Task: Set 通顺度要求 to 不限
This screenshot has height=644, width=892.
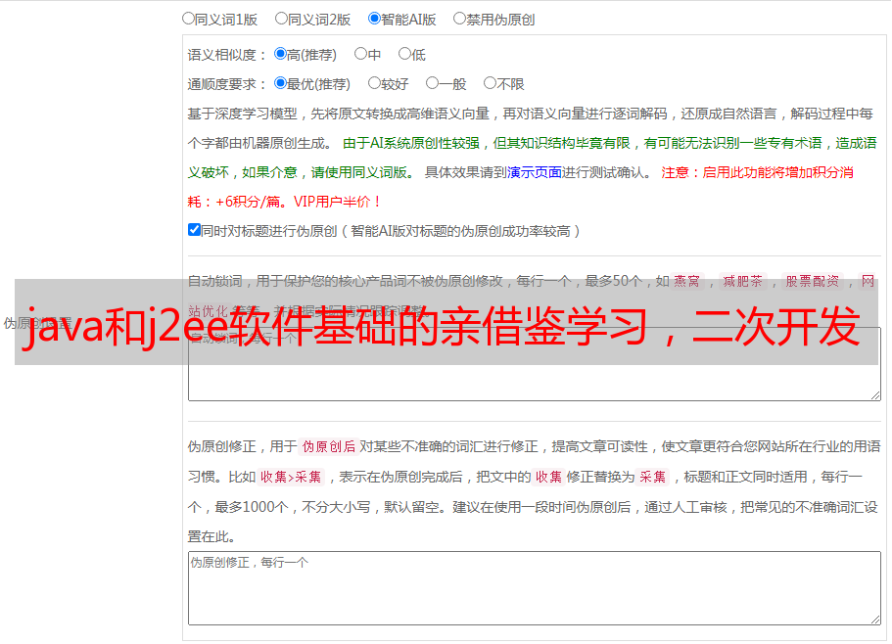Action: pos(490,83)
